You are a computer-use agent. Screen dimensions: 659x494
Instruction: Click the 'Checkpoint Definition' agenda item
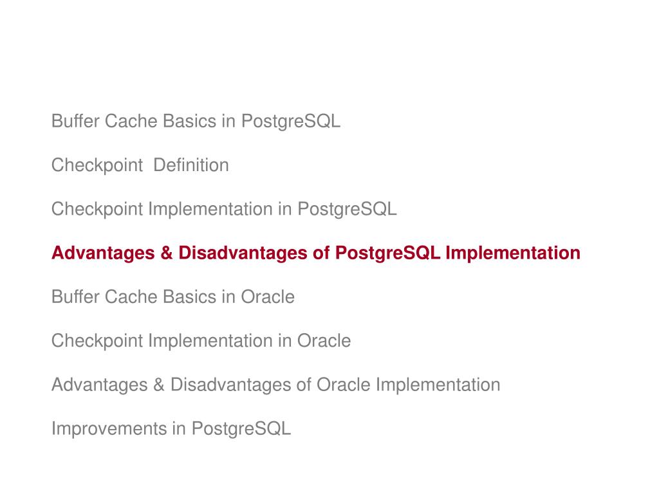click(140, 165)
